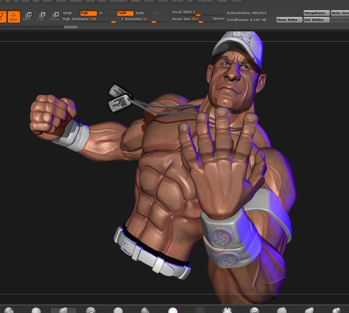Screen dimensions: 349x313
Task: Click the TotalPoints: 6.349 Mil readout
Action: [246, 20]
